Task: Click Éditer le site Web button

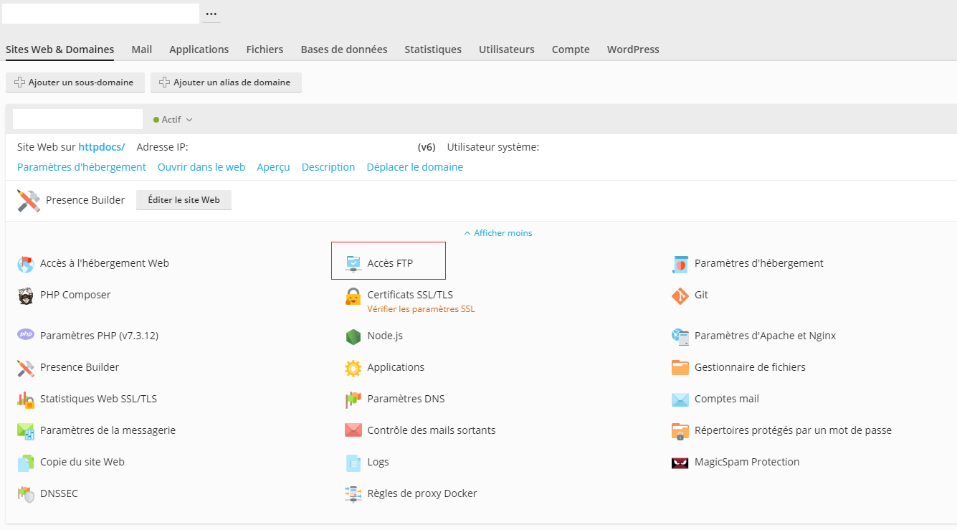Action: pyautogui.click(x=184, y=200)
